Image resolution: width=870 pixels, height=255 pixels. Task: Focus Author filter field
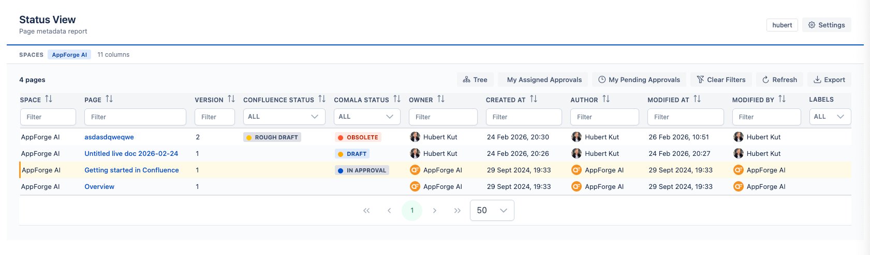tap(604, 117)
